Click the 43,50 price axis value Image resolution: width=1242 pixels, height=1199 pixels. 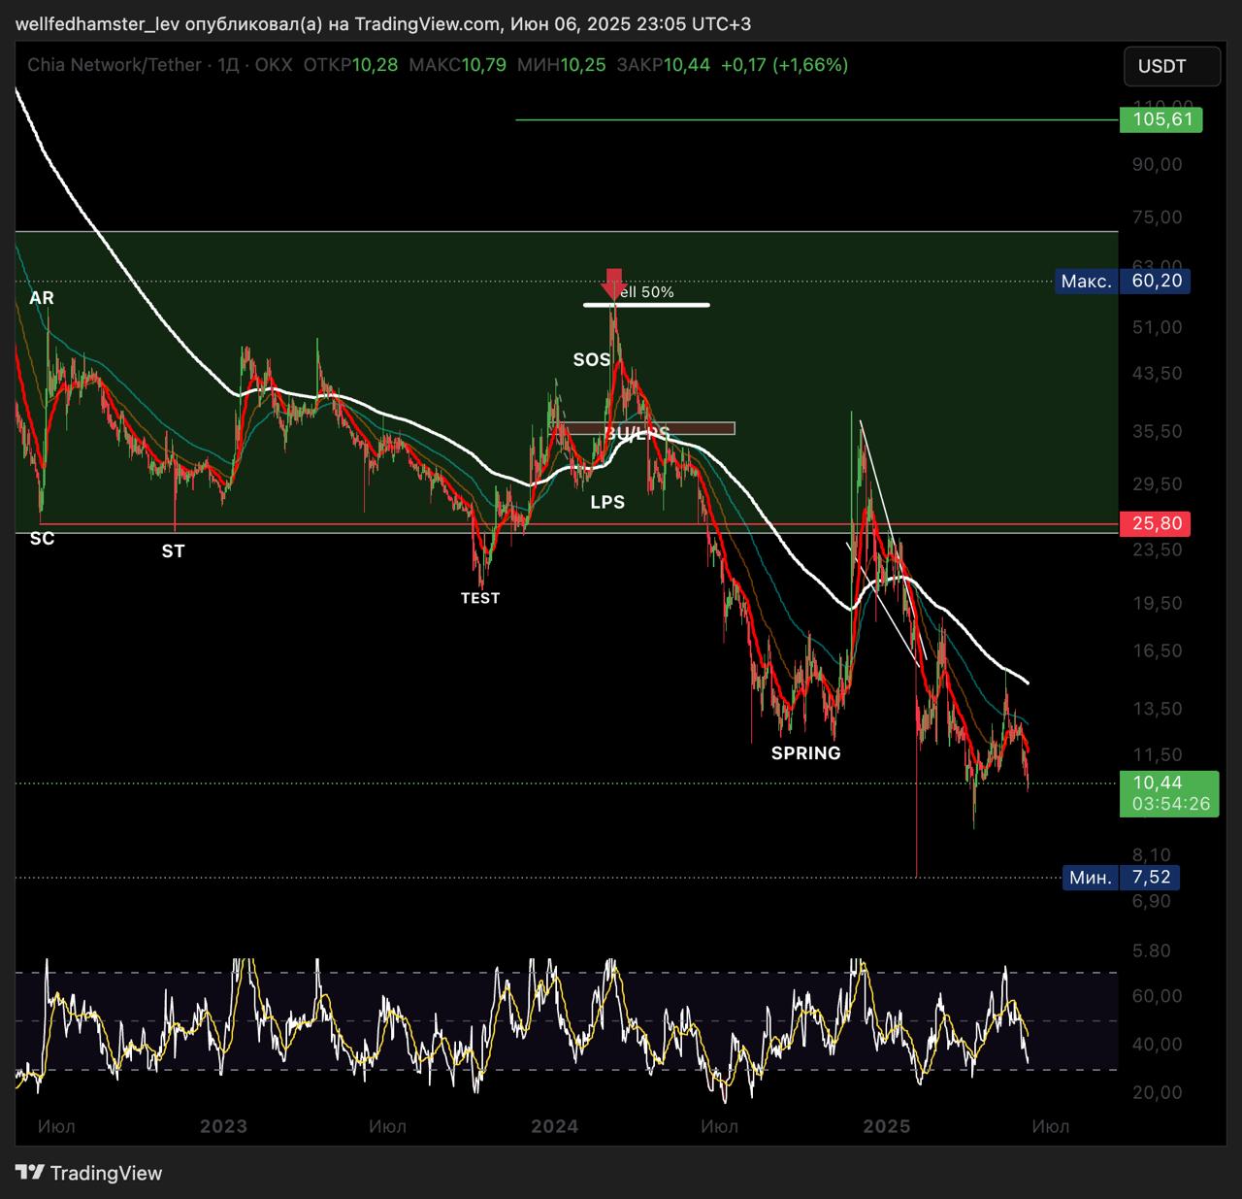[1158, 374]
